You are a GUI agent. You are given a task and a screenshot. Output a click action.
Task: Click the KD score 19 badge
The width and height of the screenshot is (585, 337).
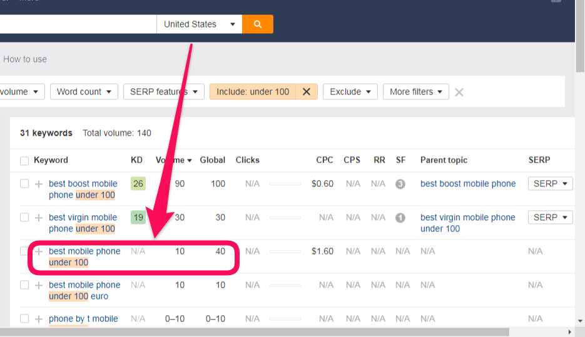[138, 218]
